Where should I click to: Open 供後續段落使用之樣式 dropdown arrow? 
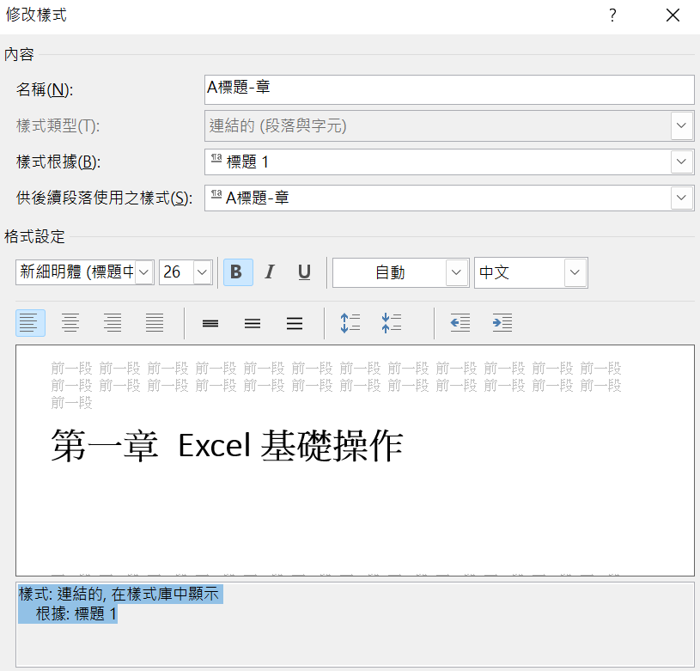(x=681, y=198)
